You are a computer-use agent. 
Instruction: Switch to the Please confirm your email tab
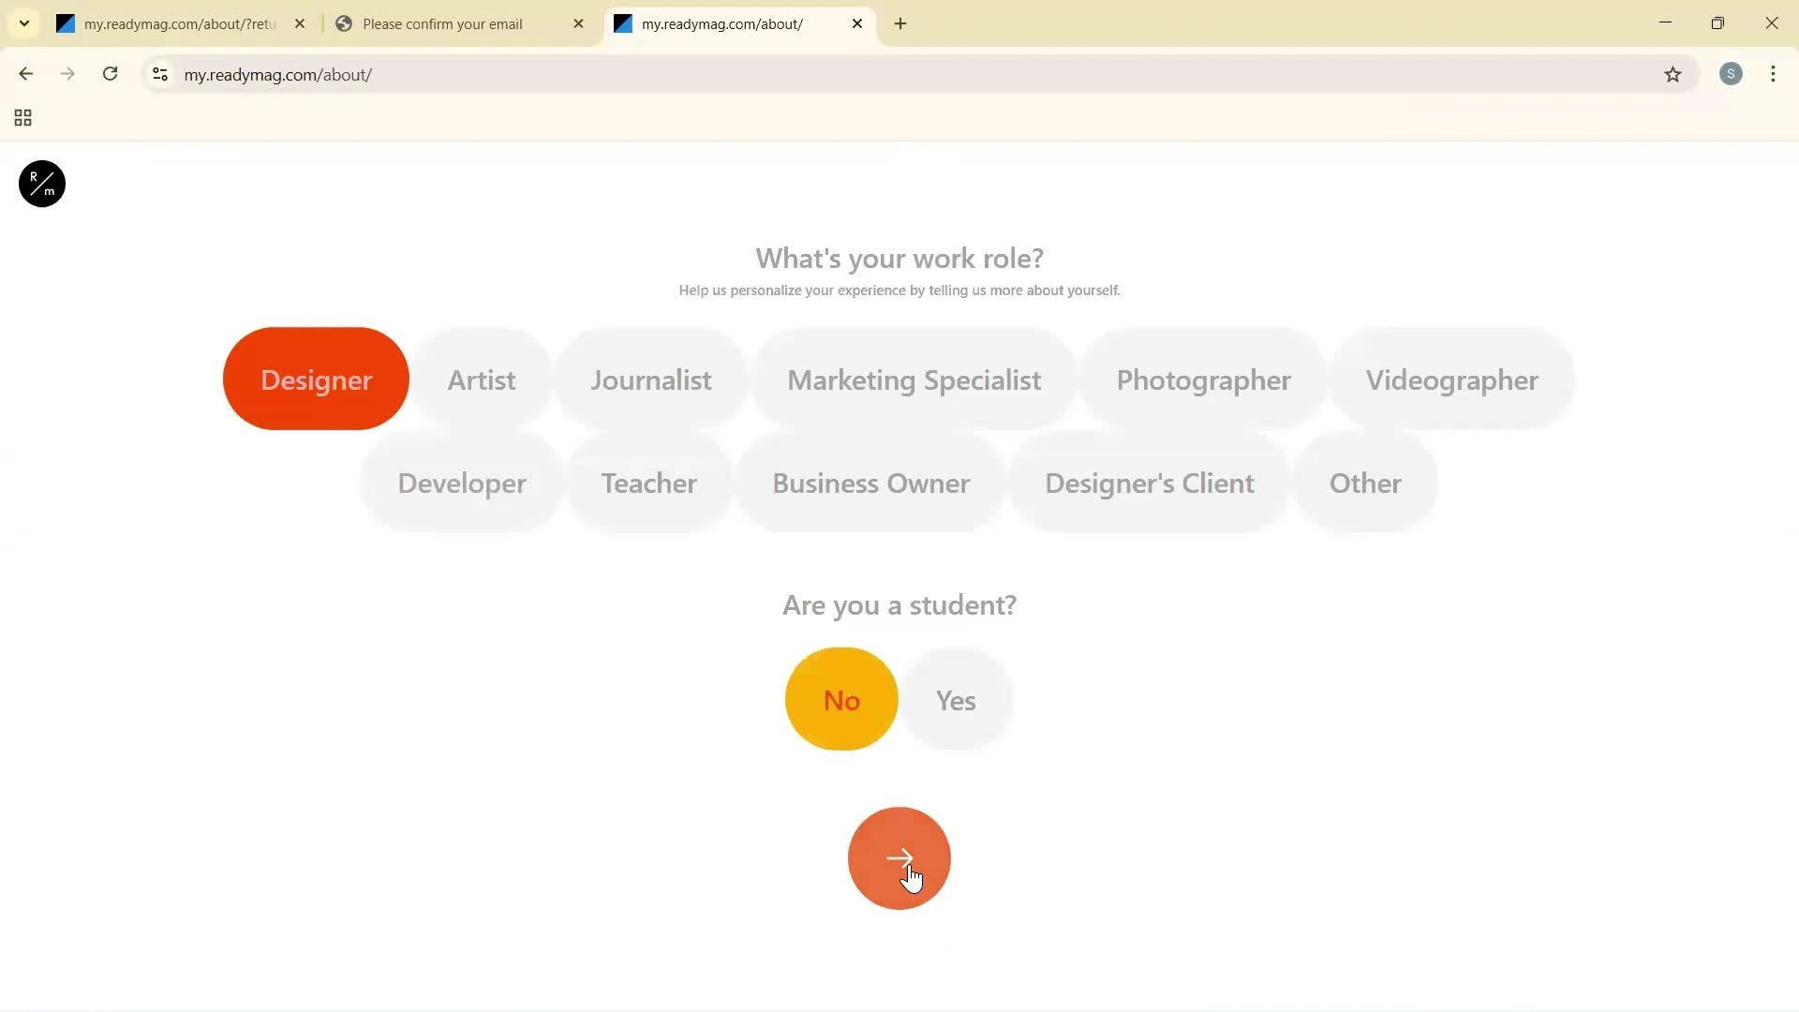[440, 23]
